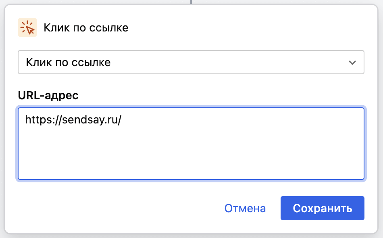Click the connector line above the dialog

(191, 2)
